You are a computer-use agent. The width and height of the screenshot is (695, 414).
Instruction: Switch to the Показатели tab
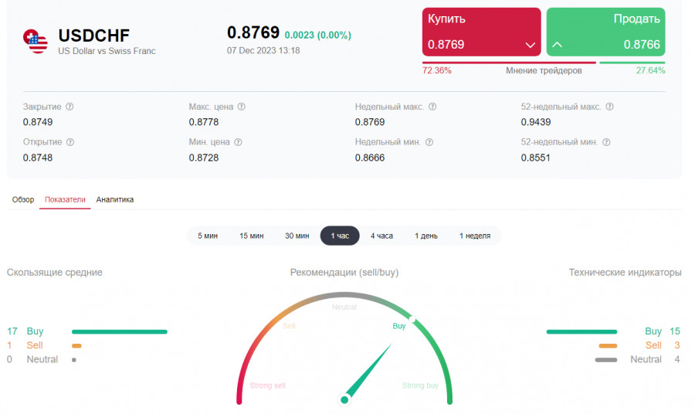coord(65,199)
